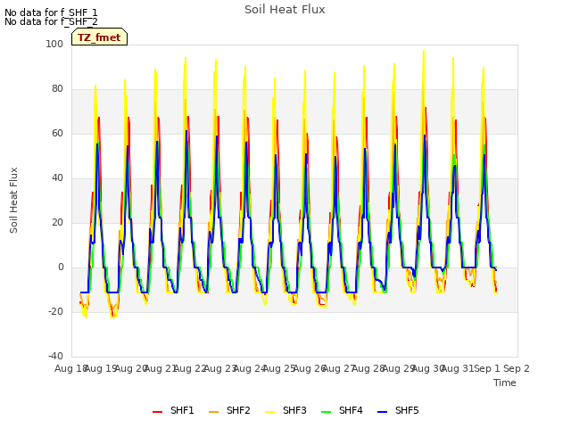Click the -40 y-axis tick label
571x428 pixels.
pyautogui.click(x=55, y=357)
